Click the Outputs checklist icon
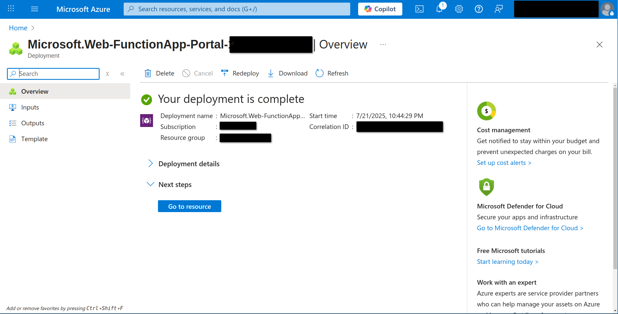 click(x=13, y=123)
